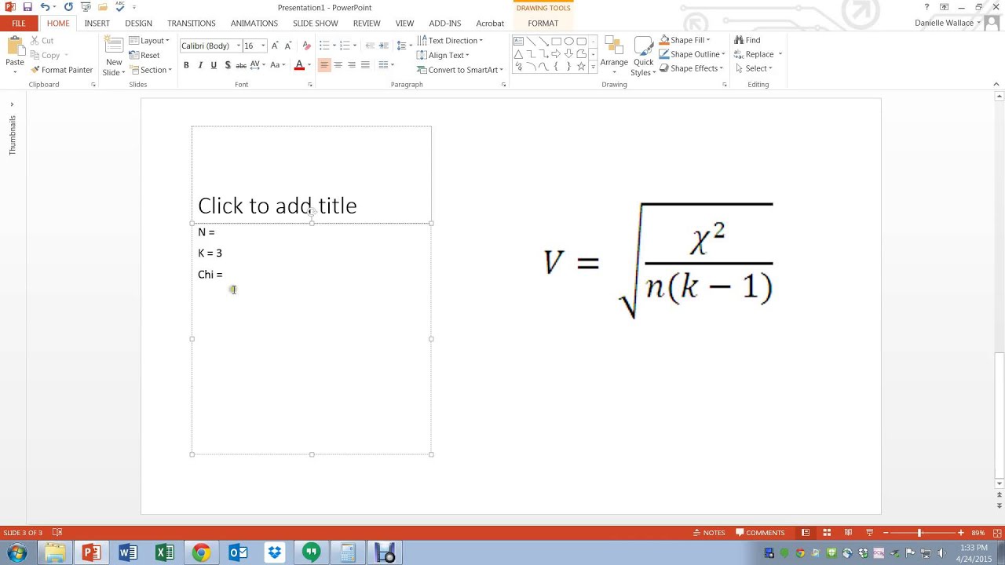
Task: Adjust the zoom slider handle
Action: [919, 533]
